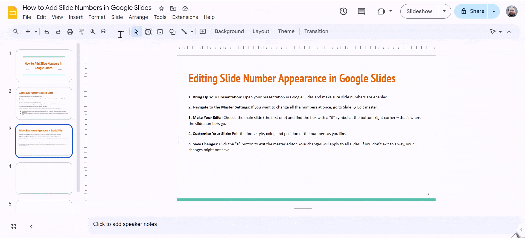This screenshot has height=238, width=525.
Task: Select the text box tool
Action: [x=148, y=32]
